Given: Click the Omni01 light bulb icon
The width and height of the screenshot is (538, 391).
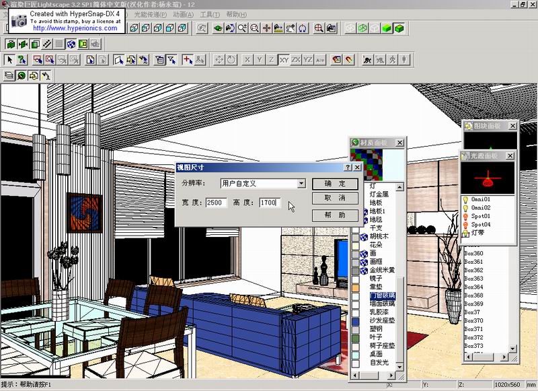Looking at the screenshot, I should pos(465,199).
